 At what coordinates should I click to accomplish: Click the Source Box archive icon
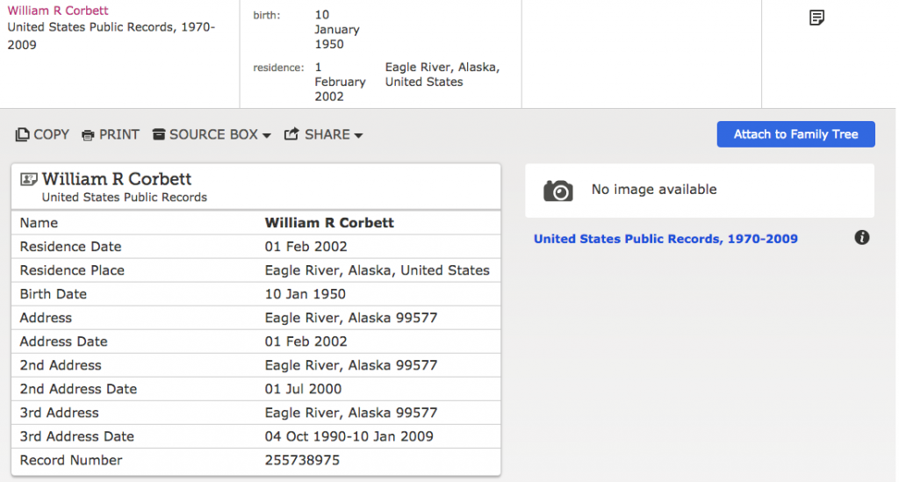pos(159,134)
